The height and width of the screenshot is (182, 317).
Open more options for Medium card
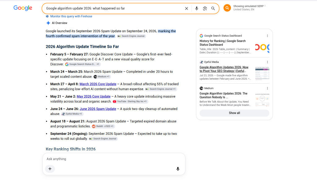coord(267,88)
